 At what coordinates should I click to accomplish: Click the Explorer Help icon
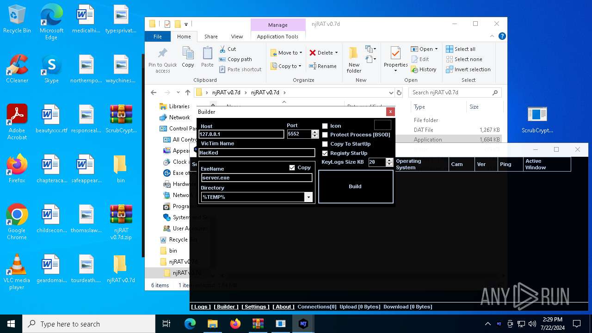click(x=502, y=36)
